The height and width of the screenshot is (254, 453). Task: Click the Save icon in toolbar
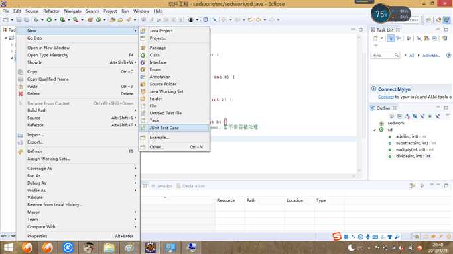pyautogui.click(x=19, y=20)
